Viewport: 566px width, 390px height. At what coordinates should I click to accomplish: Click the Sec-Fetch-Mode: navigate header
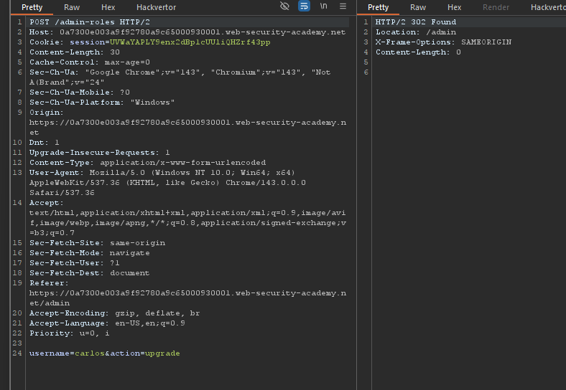[90, 253]
